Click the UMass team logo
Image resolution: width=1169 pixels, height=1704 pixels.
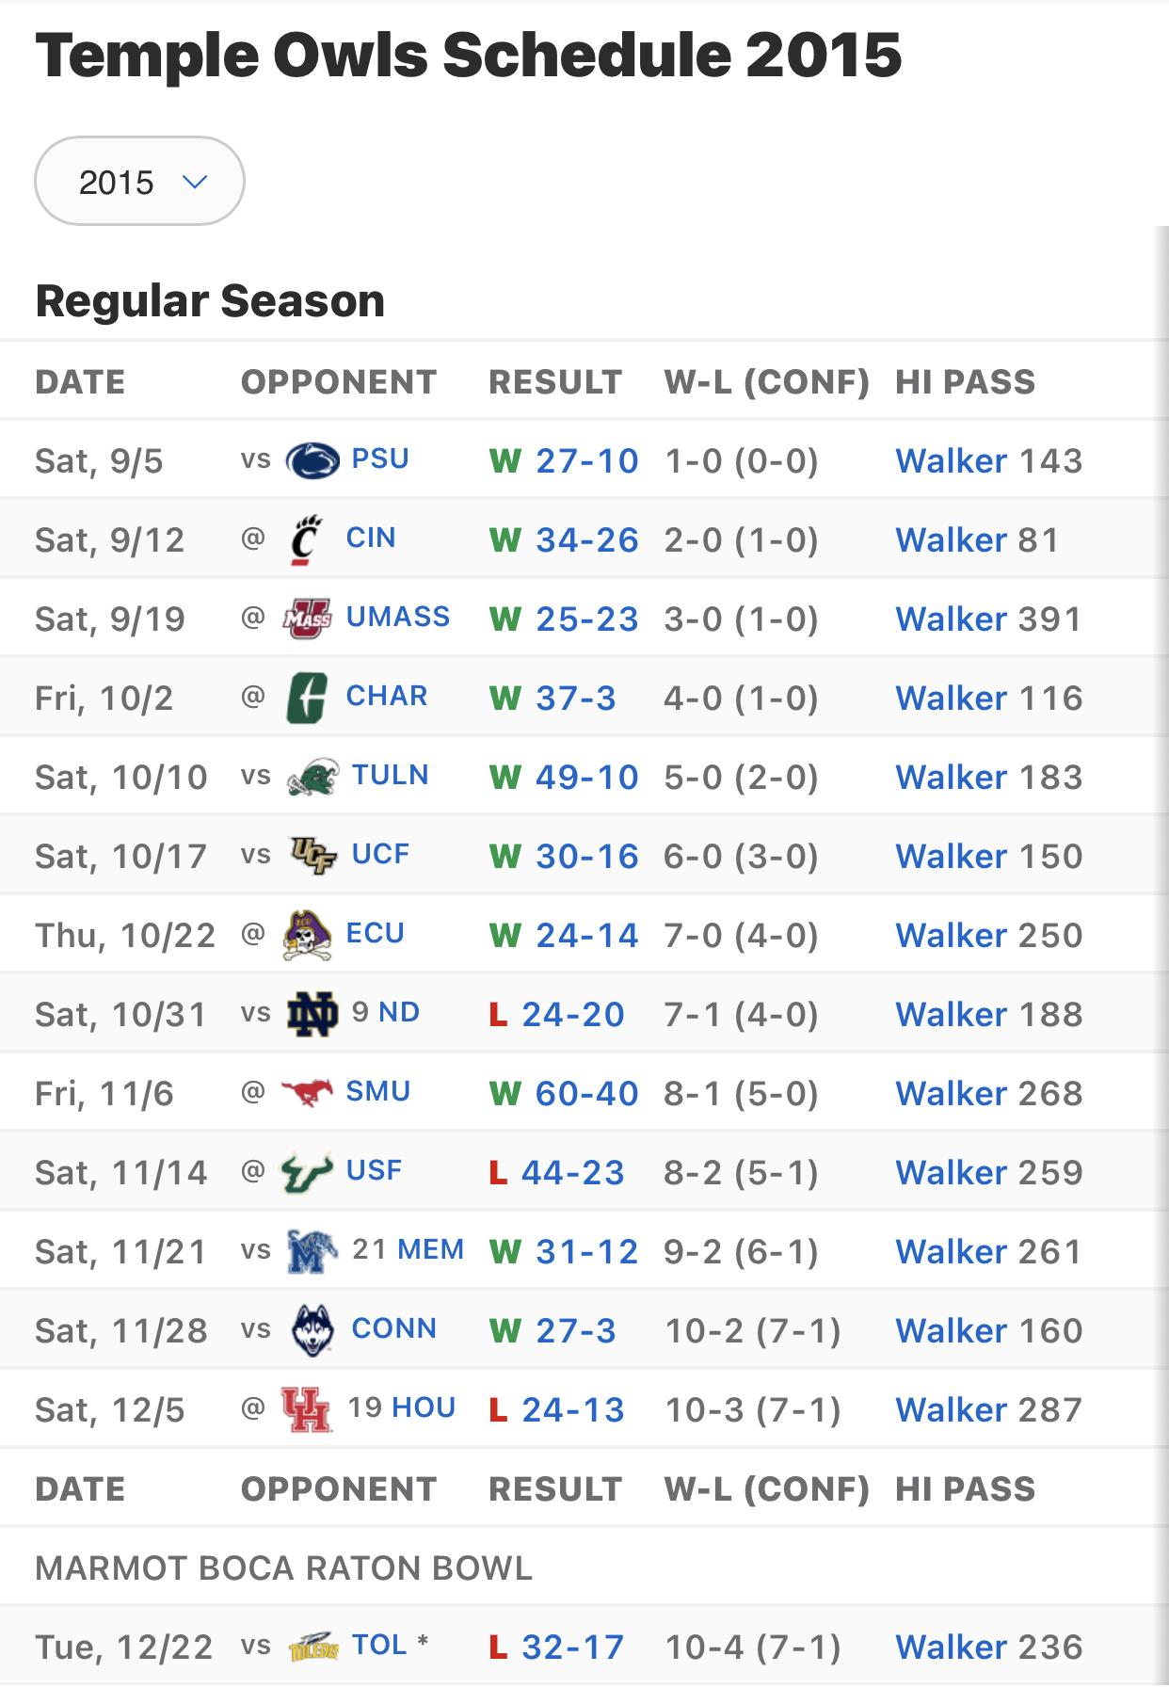307,619
